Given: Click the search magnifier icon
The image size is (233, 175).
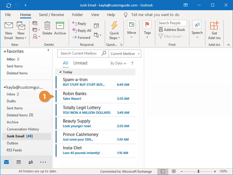Looking at the screenshot, I should [104, 53].
